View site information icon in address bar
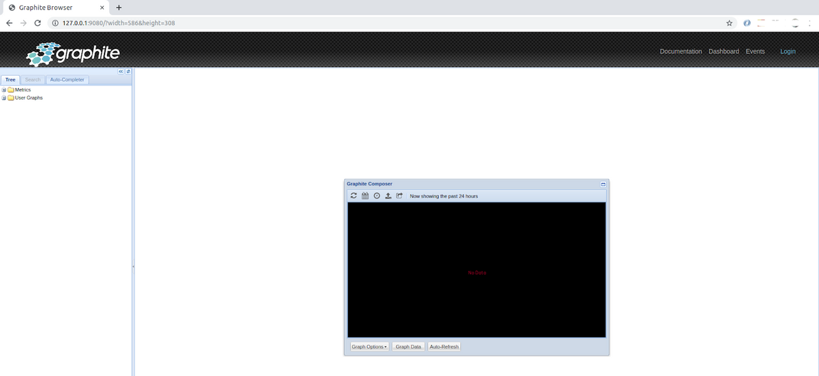Screen dimensions: 819x376 coord(55,23)
